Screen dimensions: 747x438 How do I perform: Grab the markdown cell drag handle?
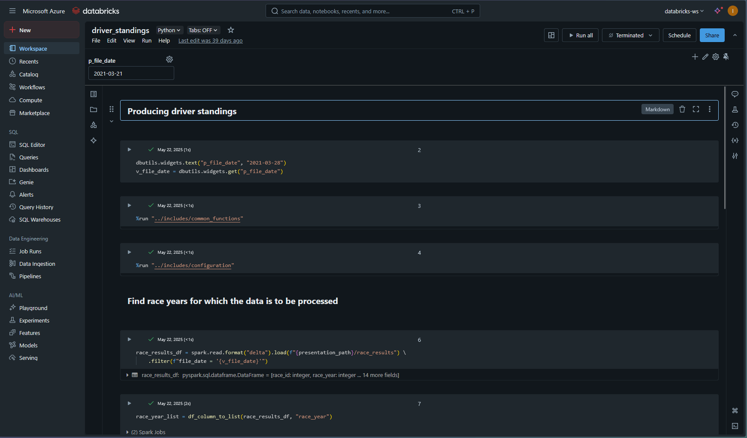112,109
